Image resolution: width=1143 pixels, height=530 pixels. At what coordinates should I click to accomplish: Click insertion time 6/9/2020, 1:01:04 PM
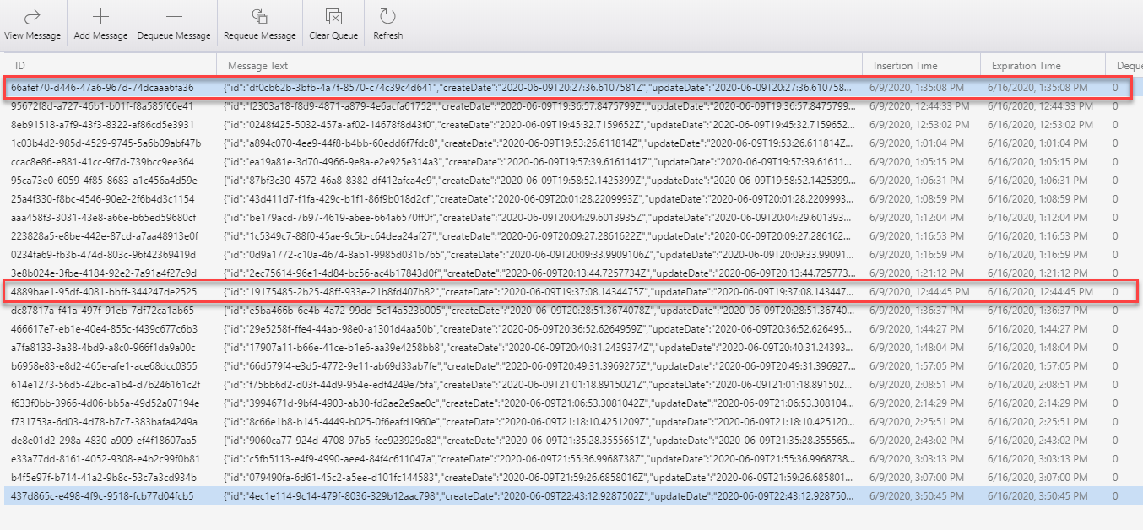click(917, 143)
